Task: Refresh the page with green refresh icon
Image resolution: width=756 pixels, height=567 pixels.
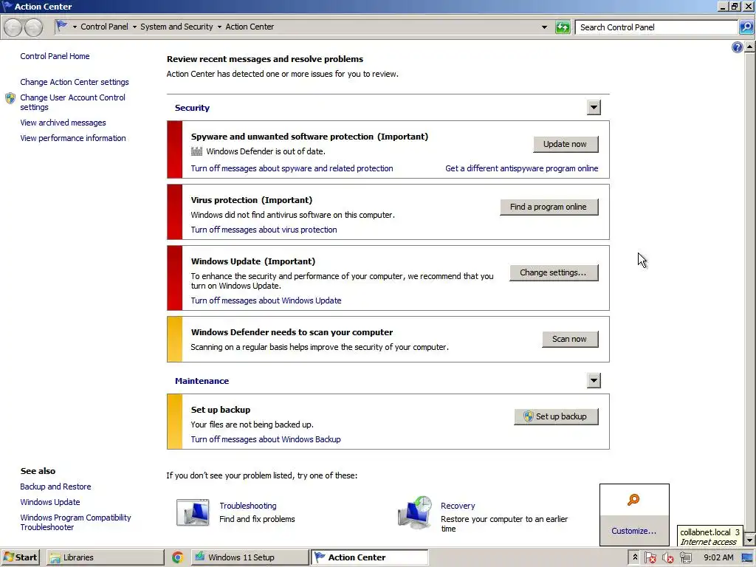Action: (563, 27)
